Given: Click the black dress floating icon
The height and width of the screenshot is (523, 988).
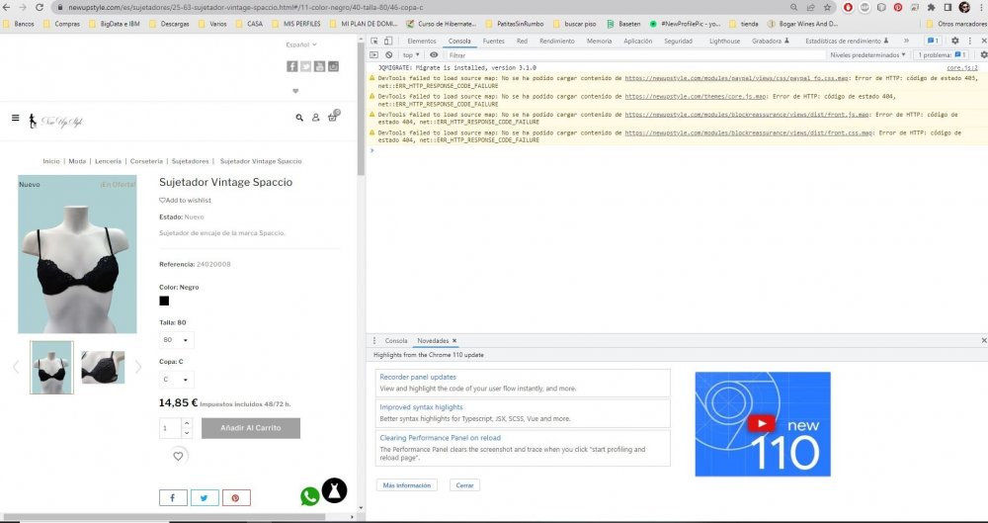Looking at the screenshot, I should pyautogui.click(x=335, y=490).
